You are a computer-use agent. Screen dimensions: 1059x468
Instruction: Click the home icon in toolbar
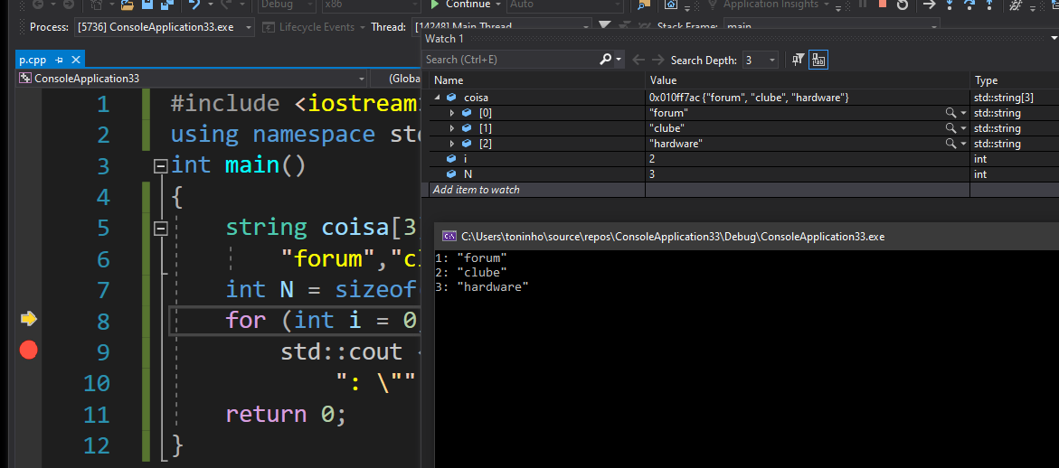(671, 4)
